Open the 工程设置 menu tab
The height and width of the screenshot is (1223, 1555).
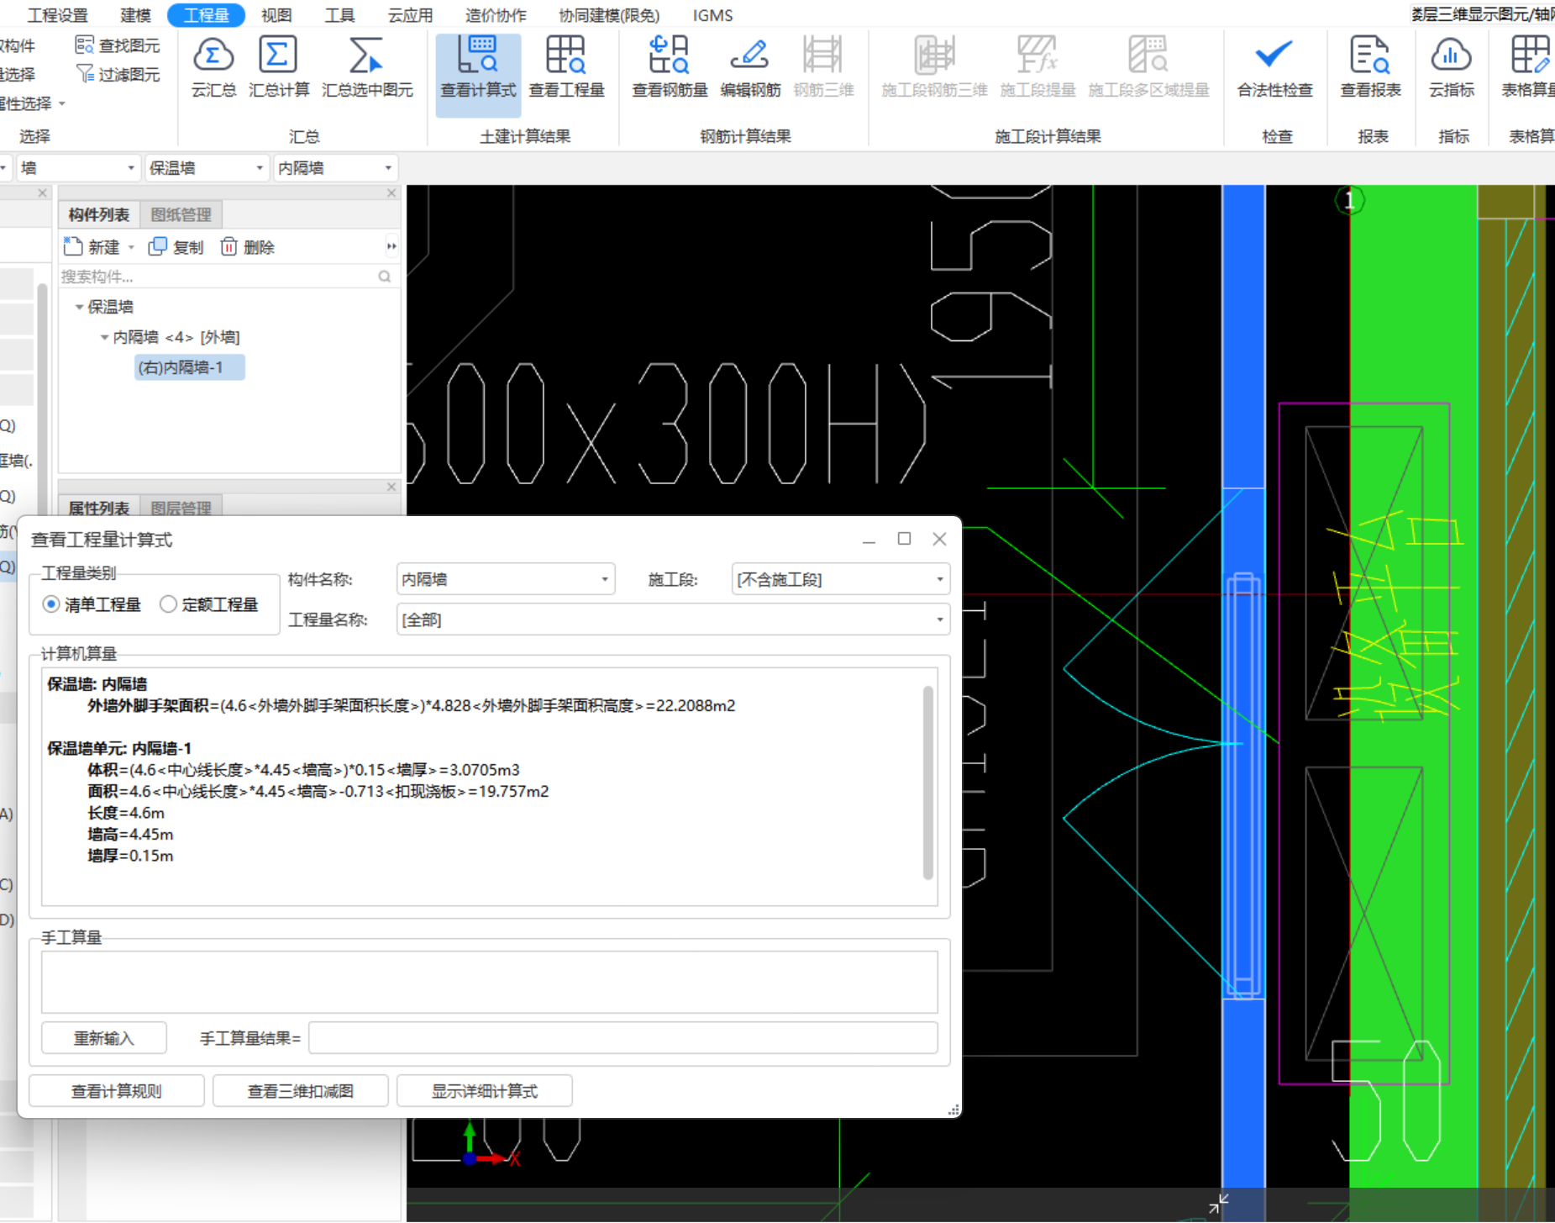[57, 15]
